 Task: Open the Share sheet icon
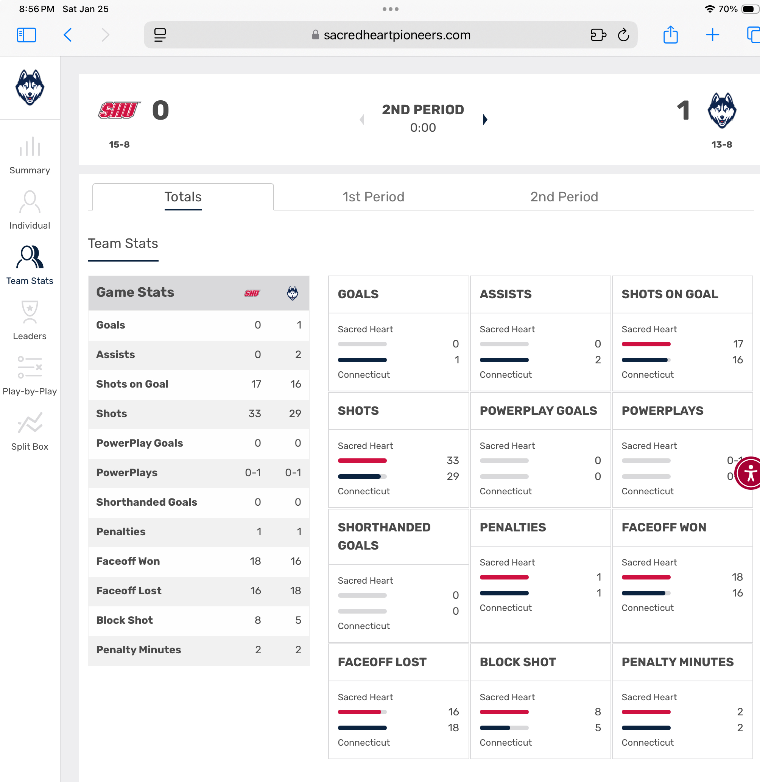[671, 35]
